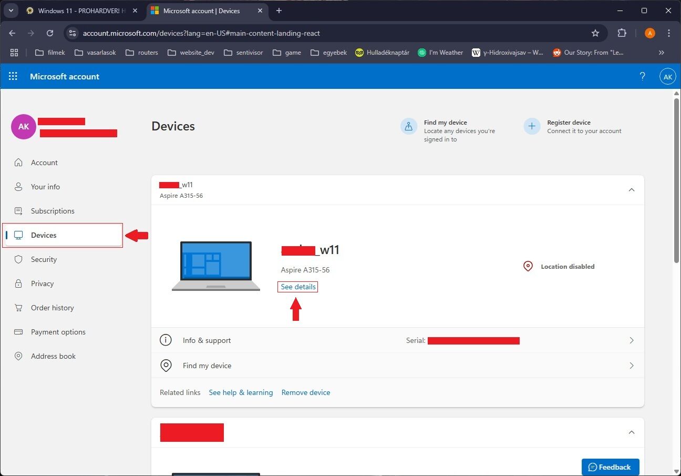This screenshot has width=681, height=476.
Task: Open Chrome three-dot menu
Action: click(669, 33)
